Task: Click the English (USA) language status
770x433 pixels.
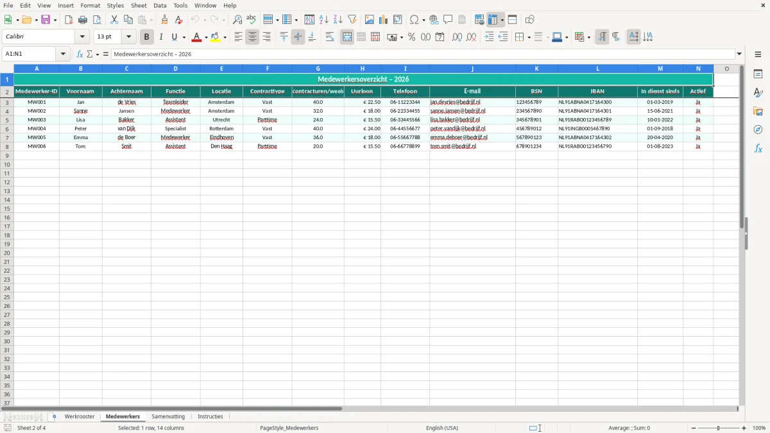Action: (442, 428)
